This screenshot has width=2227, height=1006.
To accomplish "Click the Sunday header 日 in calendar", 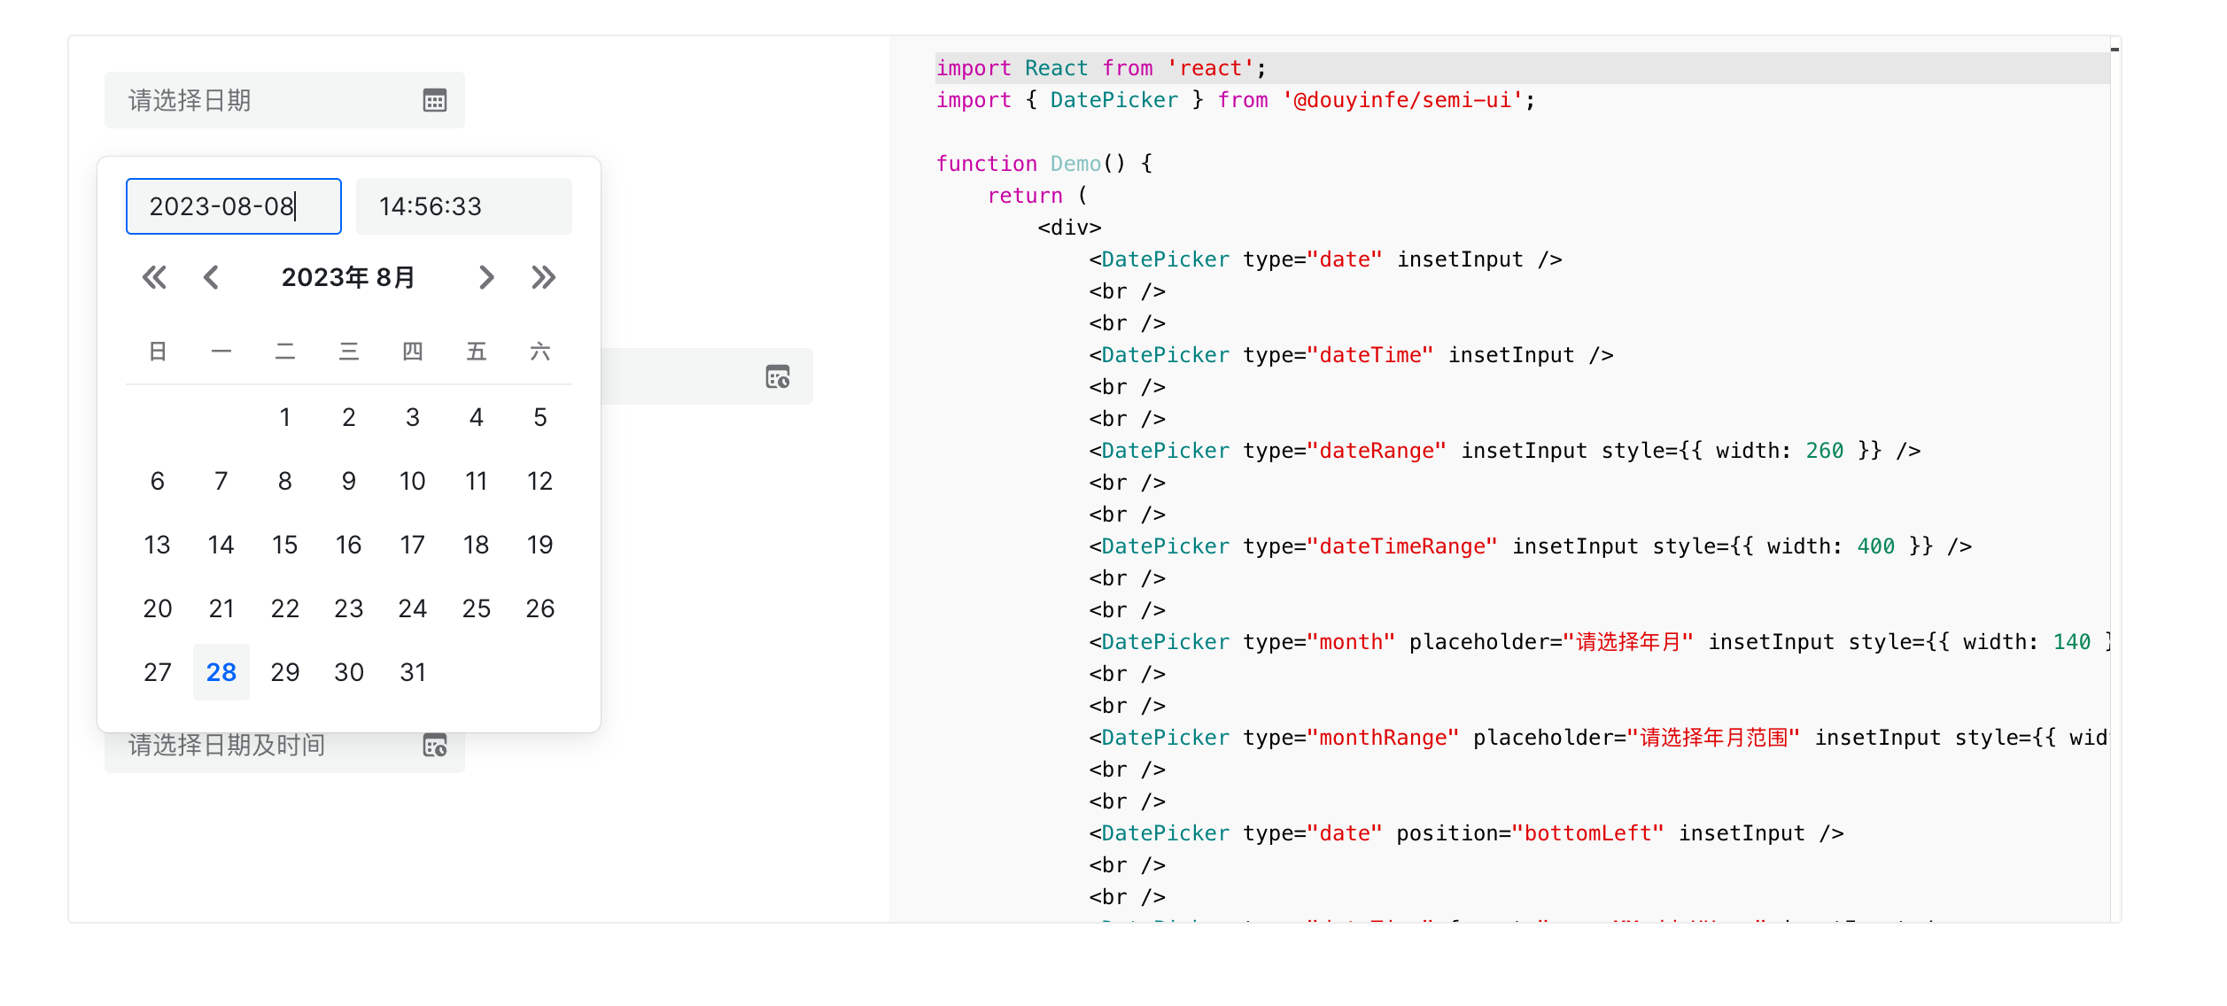I will 157,352.
